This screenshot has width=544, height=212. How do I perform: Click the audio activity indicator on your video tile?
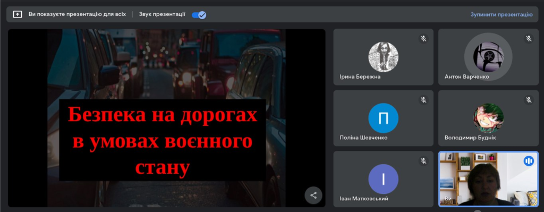tap(529, 160)
